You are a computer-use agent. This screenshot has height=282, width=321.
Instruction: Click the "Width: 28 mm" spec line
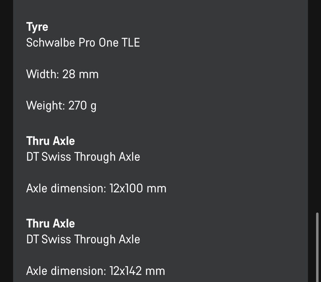62,74
